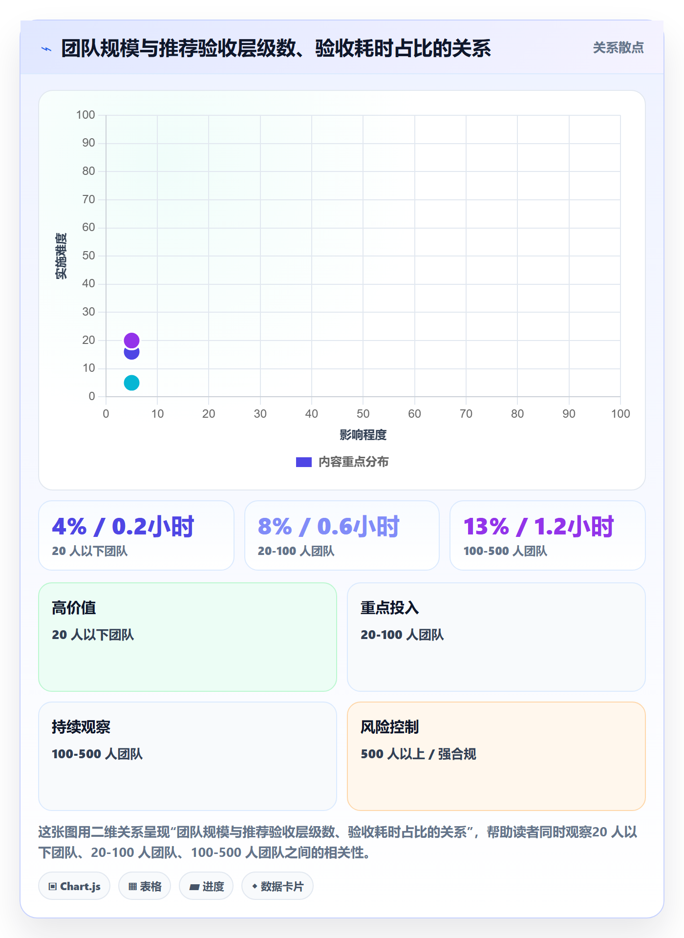Click the grid icon in the 表格 chip
The height and width of the screenshot is (938, 684).
132,887
